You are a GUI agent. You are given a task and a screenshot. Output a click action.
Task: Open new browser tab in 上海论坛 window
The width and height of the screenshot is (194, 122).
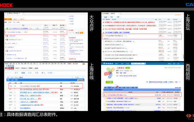point(120,13)
